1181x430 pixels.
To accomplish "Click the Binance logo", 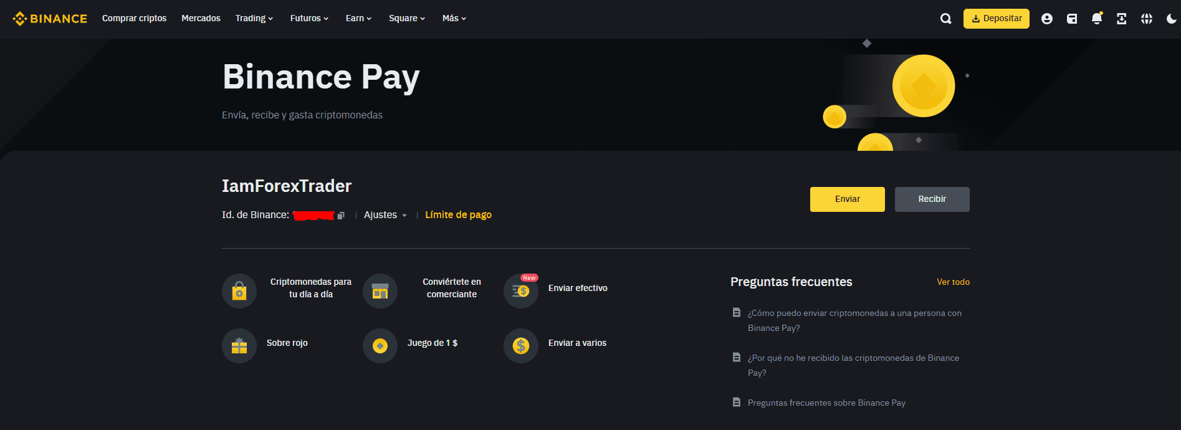I will coord(50,19).
